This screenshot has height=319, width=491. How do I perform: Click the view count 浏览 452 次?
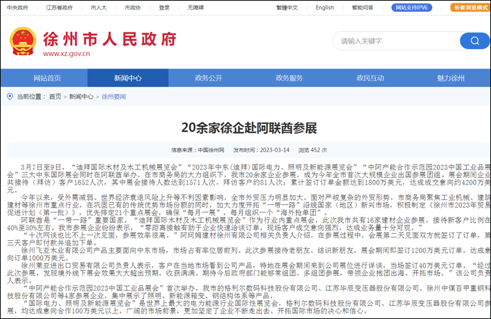pyautogui.click(x=312, y=150)
